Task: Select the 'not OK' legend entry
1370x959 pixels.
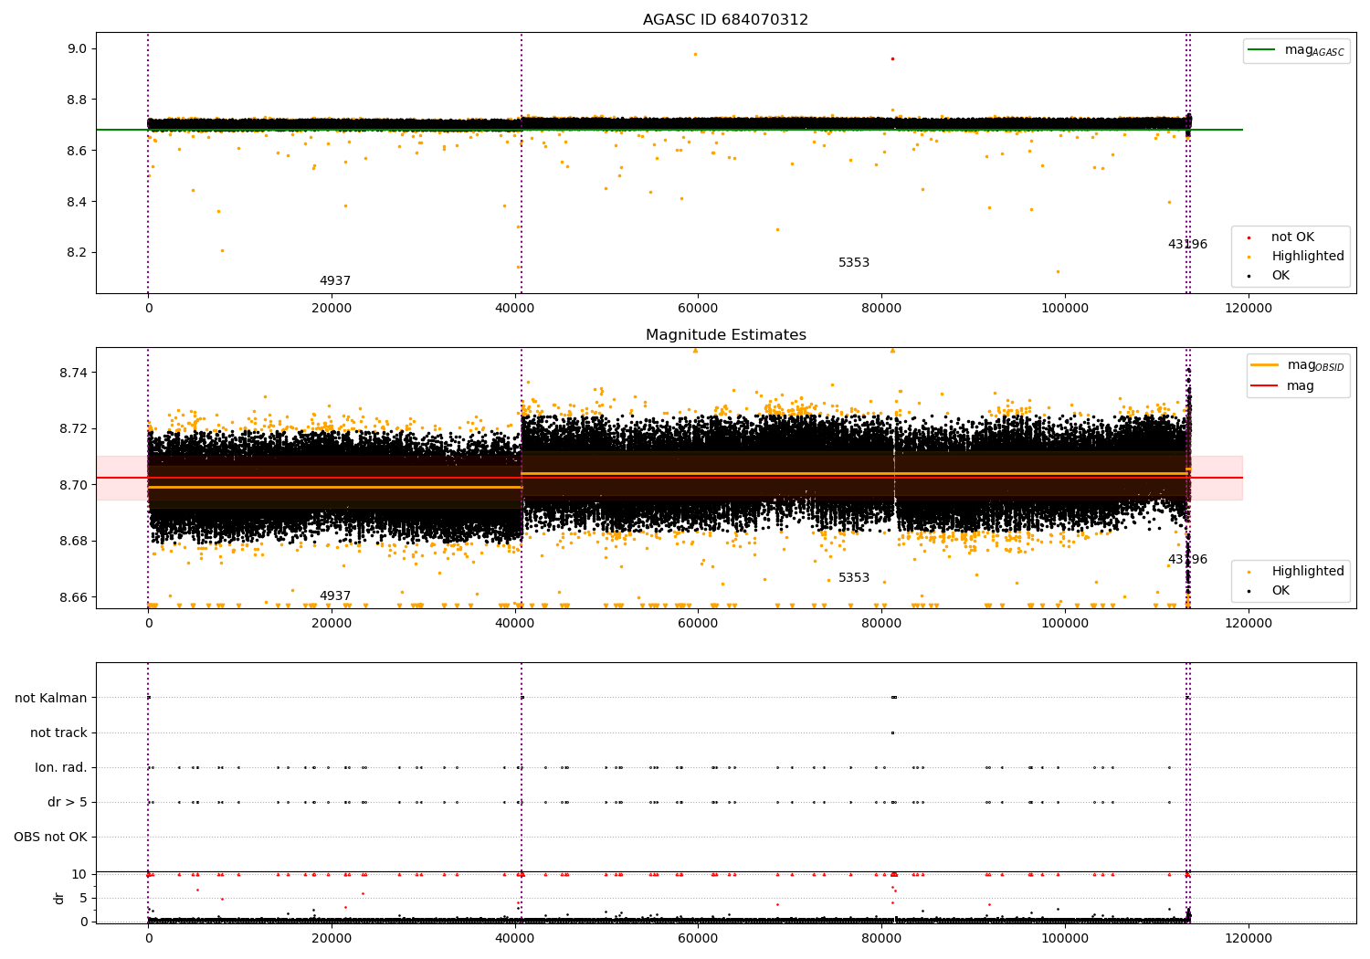Action: [1292, 237]
